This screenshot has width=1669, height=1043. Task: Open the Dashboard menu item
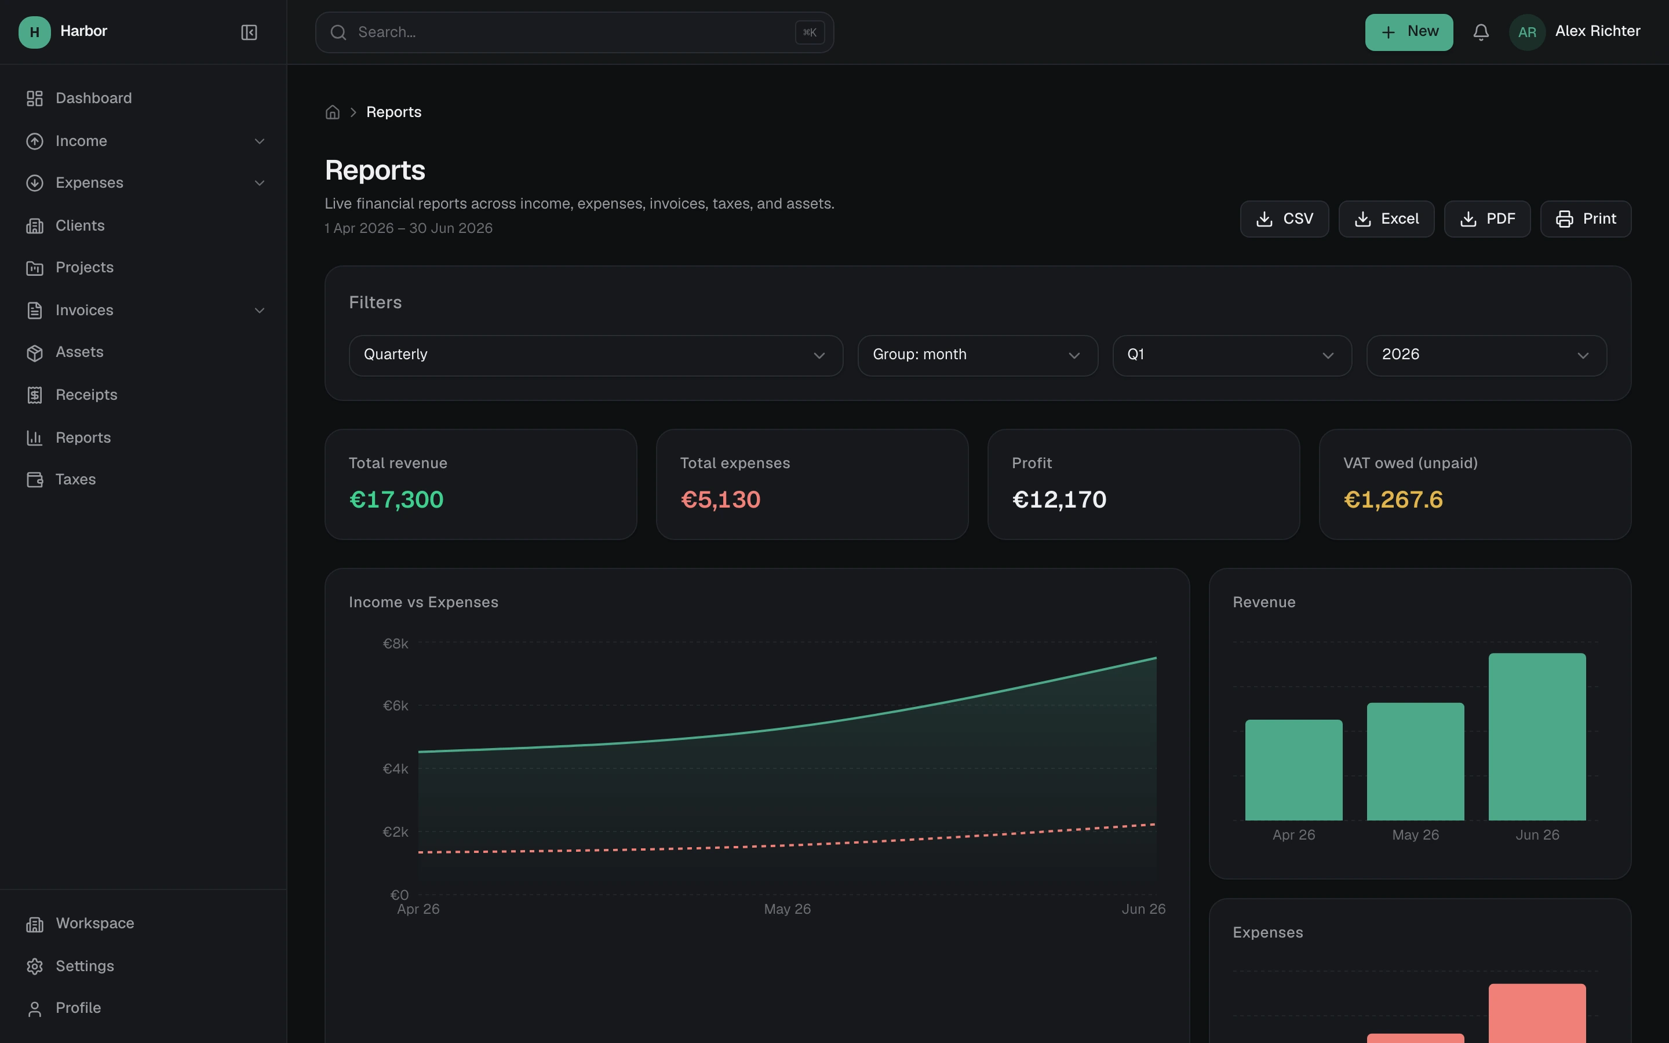(x=144, y=99)
